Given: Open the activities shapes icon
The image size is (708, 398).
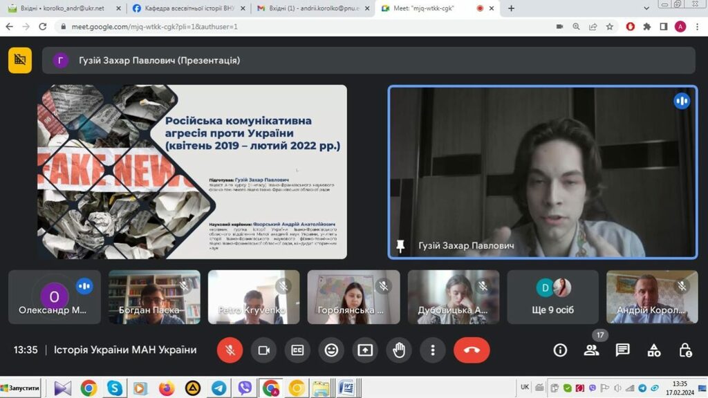Looking at the screenshot, I should point(654,350).
